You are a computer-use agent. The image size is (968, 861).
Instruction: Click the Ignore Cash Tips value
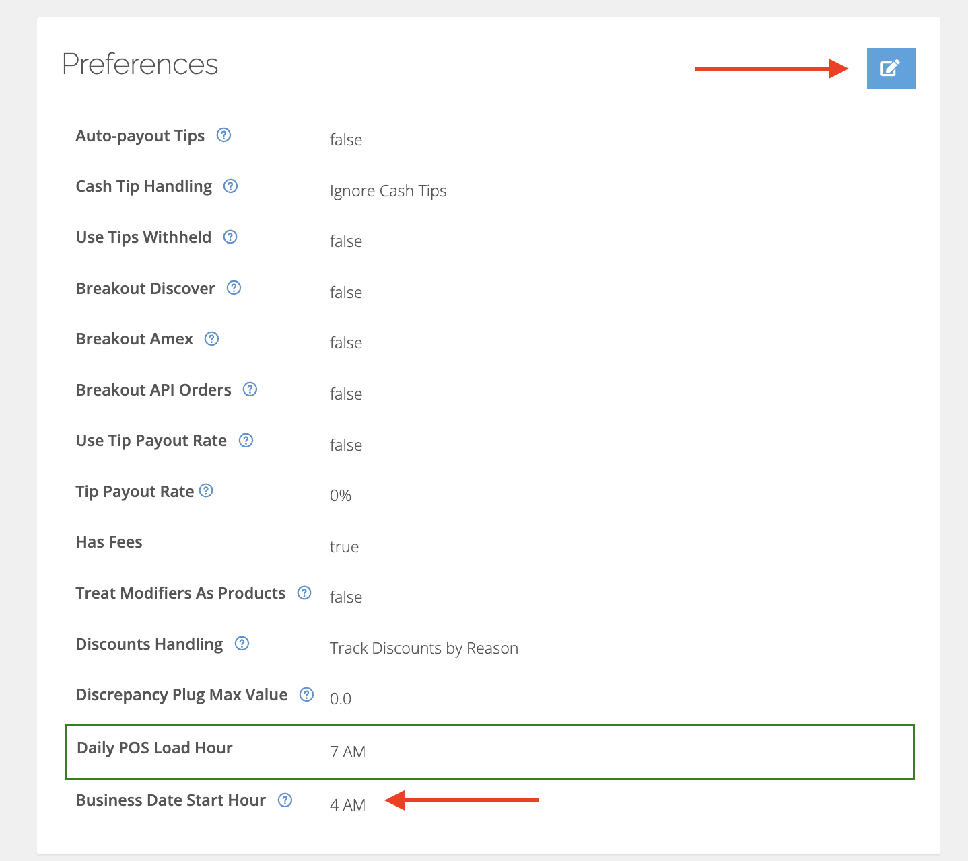tap(388, 191)
